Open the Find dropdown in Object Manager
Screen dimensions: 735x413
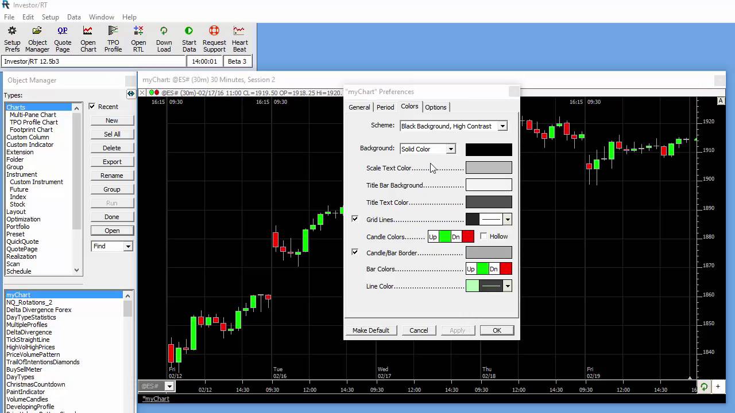128,246
